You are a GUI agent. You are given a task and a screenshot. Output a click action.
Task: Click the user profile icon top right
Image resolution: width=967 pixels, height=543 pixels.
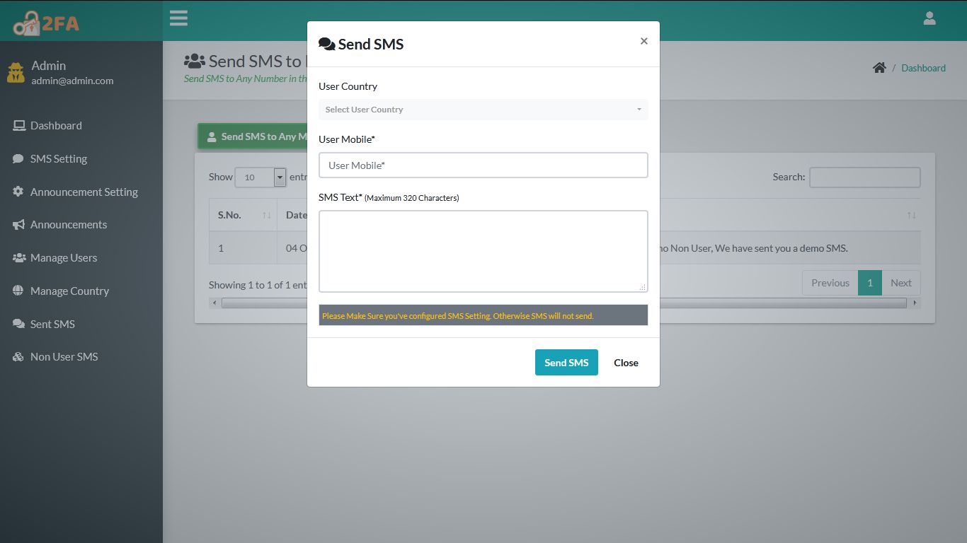929,18
